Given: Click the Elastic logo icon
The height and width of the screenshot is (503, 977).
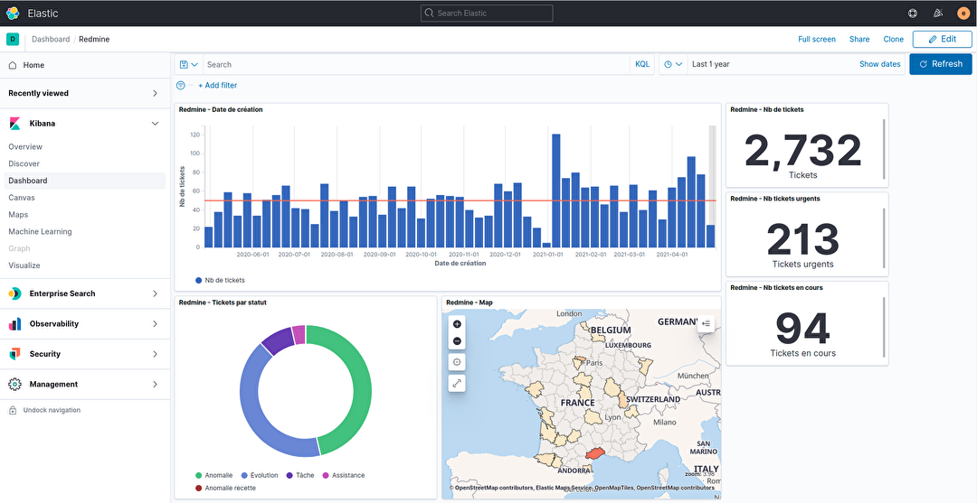Looking at the screenshot, I should pyautogui.click(x=13, y=13).
